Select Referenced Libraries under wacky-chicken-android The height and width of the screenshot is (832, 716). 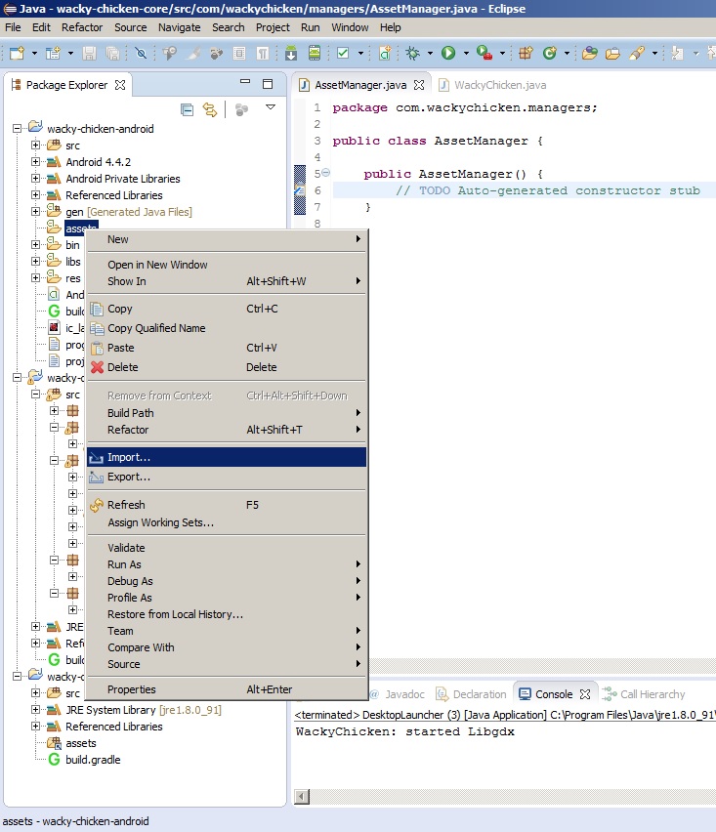pos(113,195)
